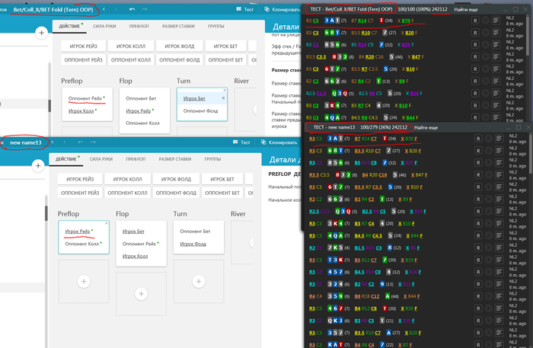Replay the 6 8 T hand in new name13 results

tap(489, 151)
